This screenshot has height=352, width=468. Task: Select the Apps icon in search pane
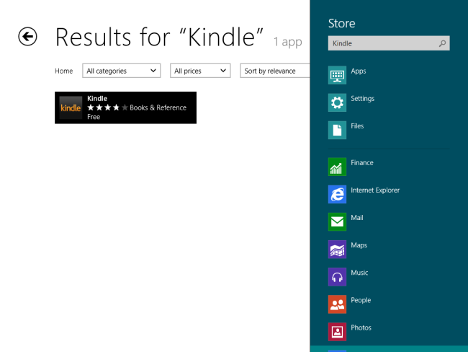pyautogui.click(x=337, y=75)
